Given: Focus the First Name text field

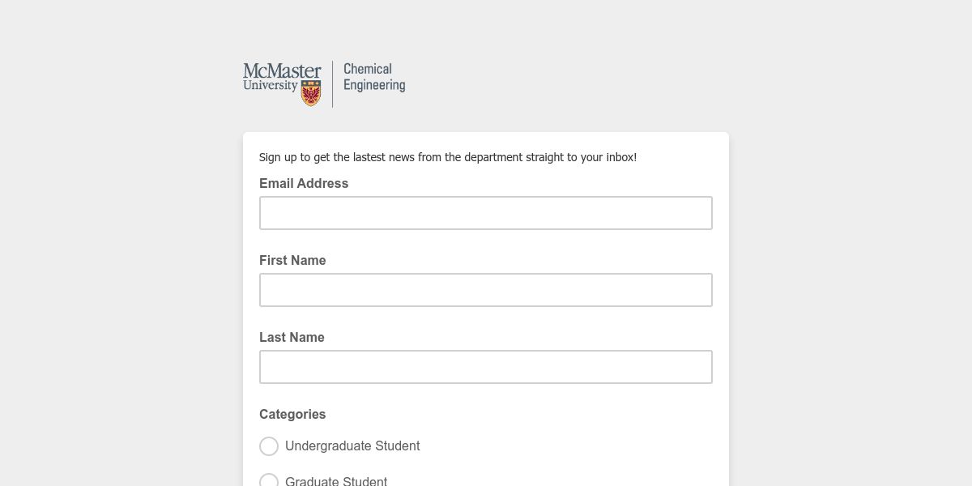Looking at the screenshot, I should 486,290.
